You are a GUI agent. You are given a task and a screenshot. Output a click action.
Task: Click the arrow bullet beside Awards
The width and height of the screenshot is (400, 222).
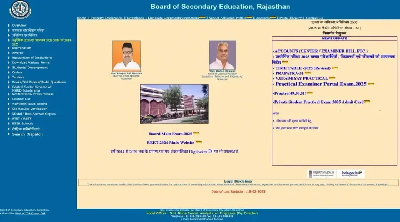point(9,53)
